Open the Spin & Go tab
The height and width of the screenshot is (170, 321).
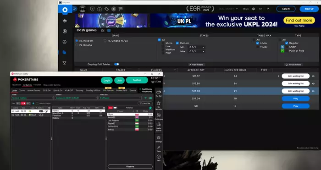point(58,90)
